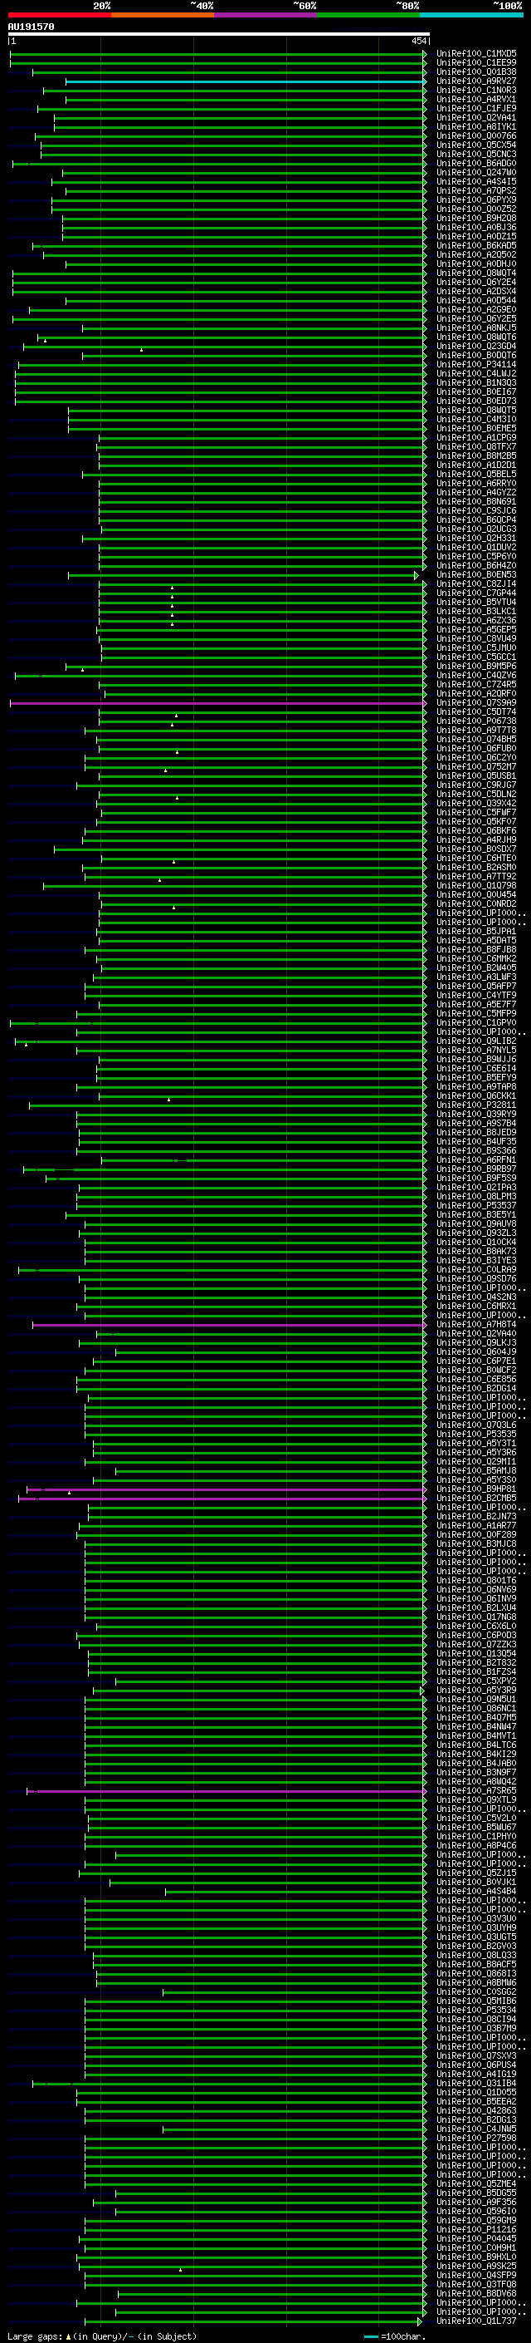Click the UniRef100_Q23GD4 label
Viewport: 531px width, 2343px height.
click(475, 346)
